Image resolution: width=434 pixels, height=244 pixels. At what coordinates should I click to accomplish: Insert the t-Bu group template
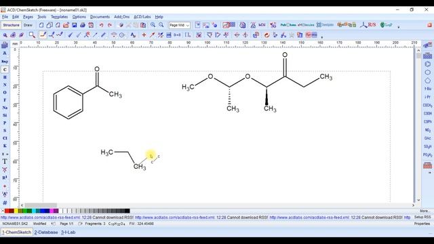pyautogui.click(x=427, y=89)
